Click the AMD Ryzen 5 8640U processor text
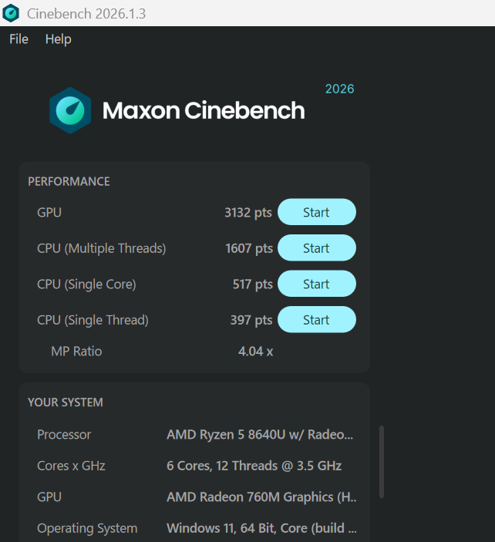Viewport: 495px width, 542px height. 260,435
